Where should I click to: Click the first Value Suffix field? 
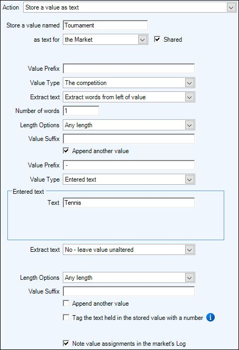tap(129, 139)
